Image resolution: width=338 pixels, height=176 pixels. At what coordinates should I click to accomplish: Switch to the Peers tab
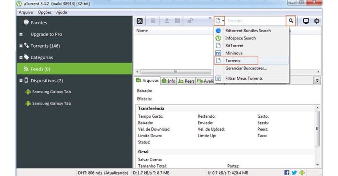[187, 81]
